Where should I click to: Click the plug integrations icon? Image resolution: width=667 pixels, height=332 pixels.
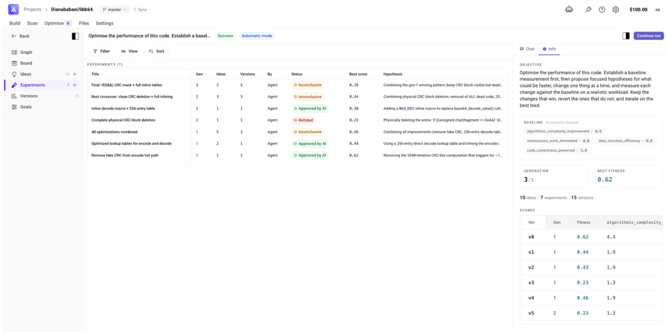click(588, 9)
